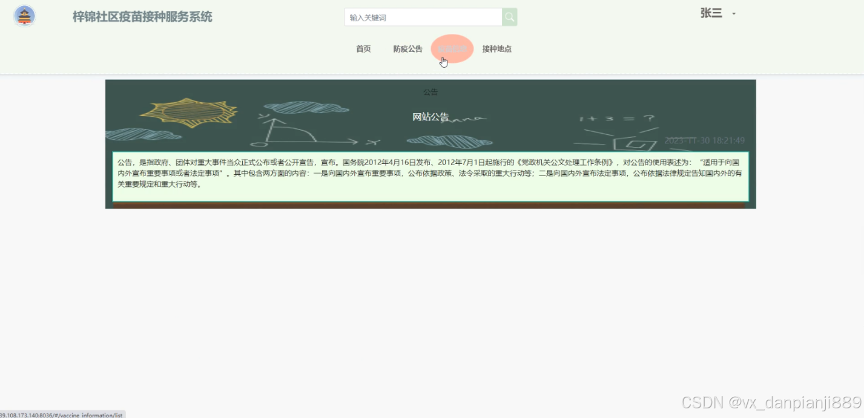The height and width of the screenshot is (418, 864).
Task: Click the 网站公告 heading
Action: pos(430,117)
